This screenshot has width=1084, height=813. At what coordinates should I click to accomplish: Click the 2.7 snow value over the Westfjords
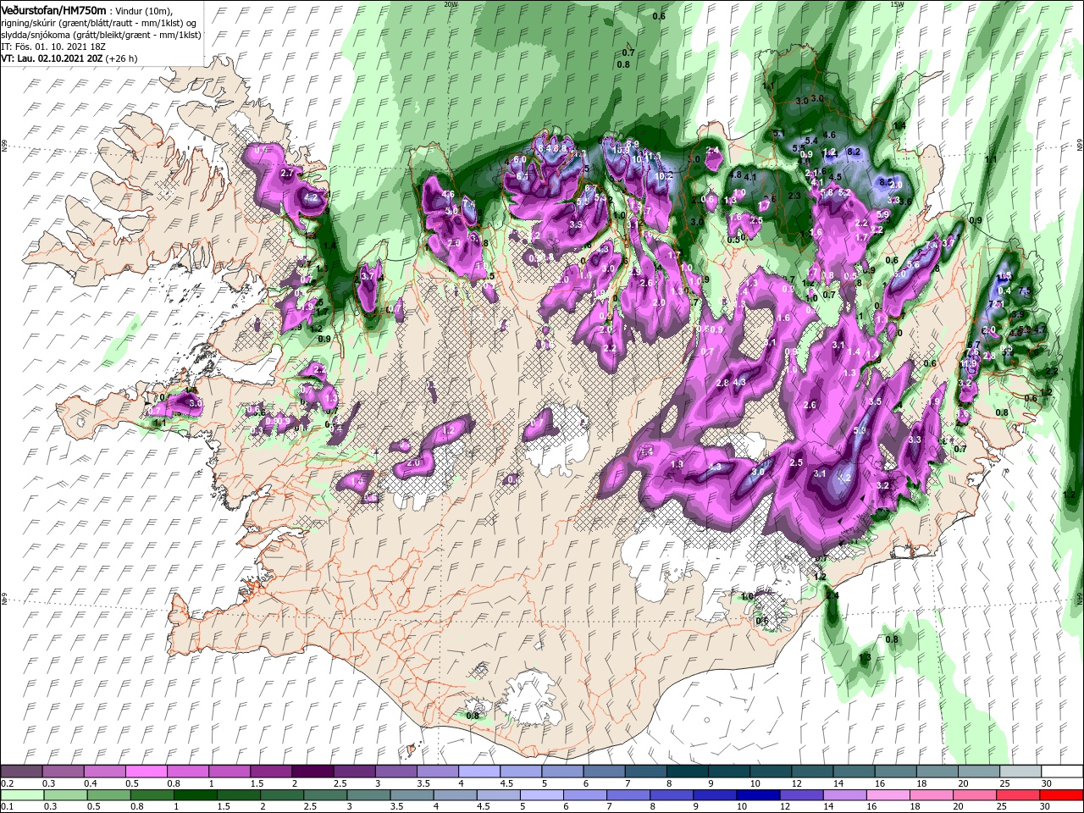point(286,173)
